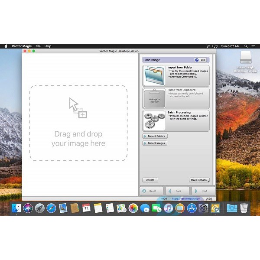Open Spotlight search in the menu bar
Screen dimensions: 260x260
246,46
